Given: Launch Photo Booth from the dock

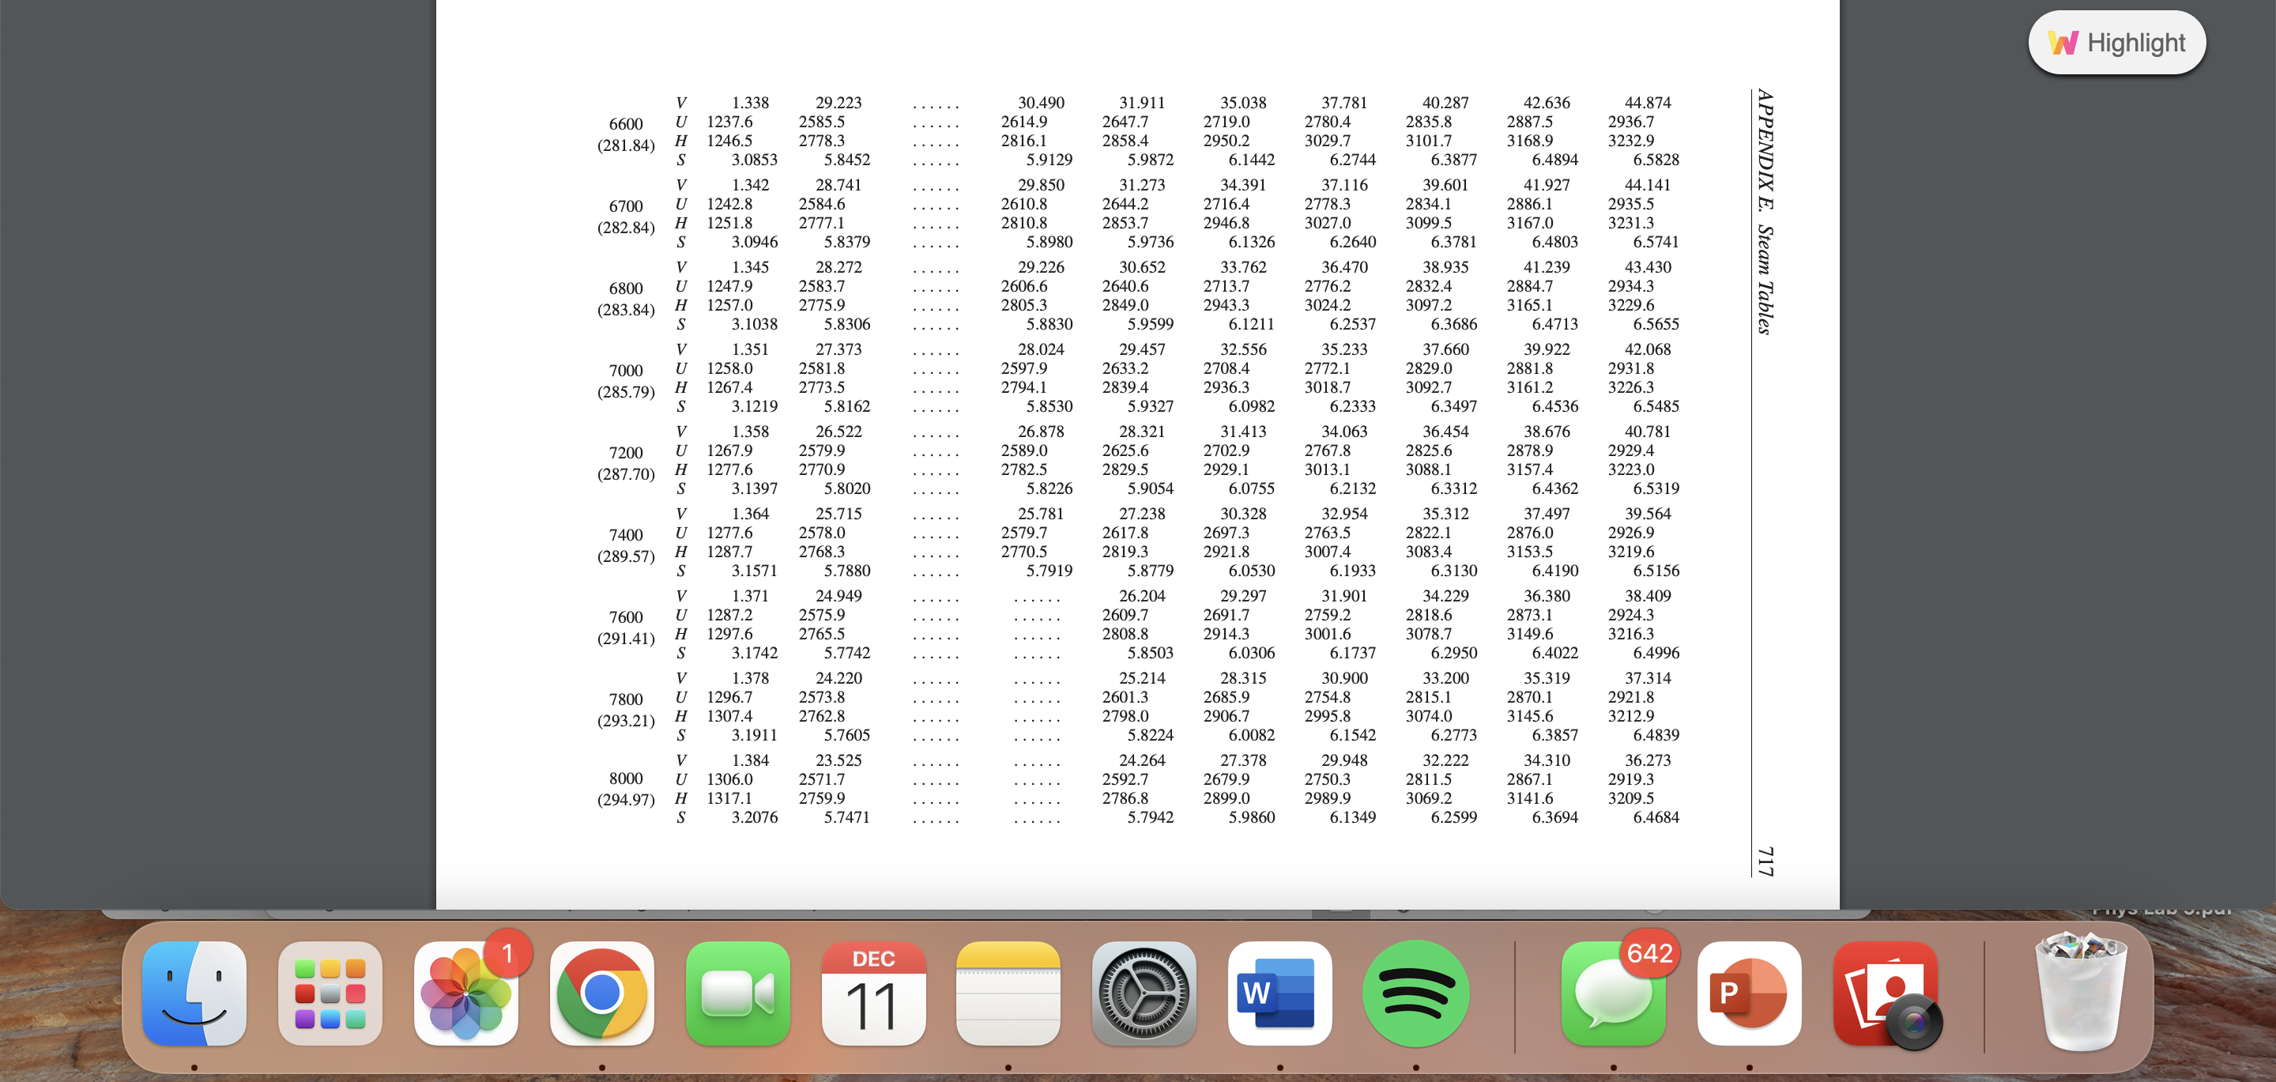Looking at the screenshot, I should point(1886,993).
